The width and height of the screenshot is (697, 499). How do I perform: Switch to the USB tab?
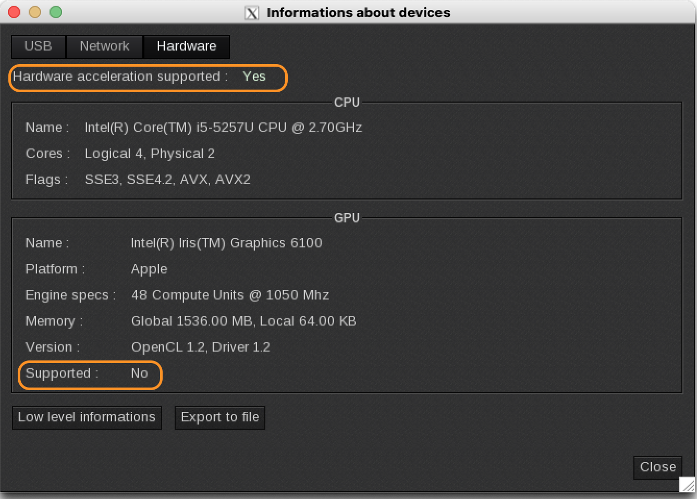[38, 46]
